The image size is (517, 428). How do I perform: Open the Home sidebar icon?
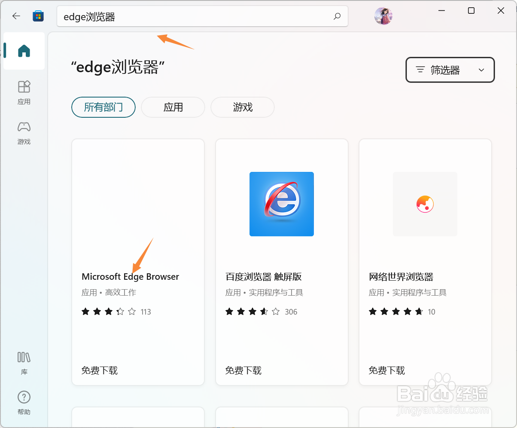pyautogui.click(x=24, y=51)
